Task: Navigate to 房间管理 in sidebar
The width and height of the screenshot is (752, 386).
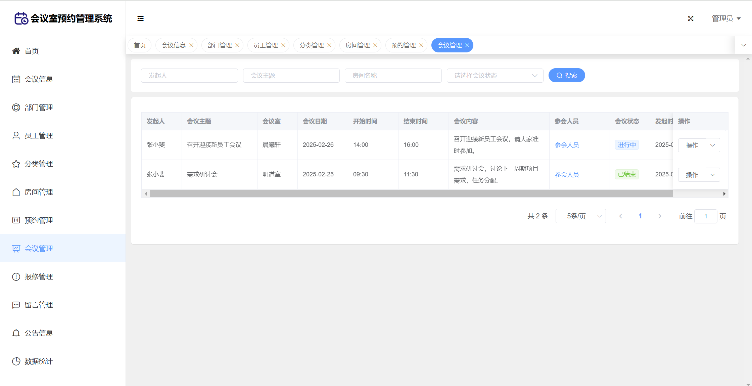Action: [38, 192]
